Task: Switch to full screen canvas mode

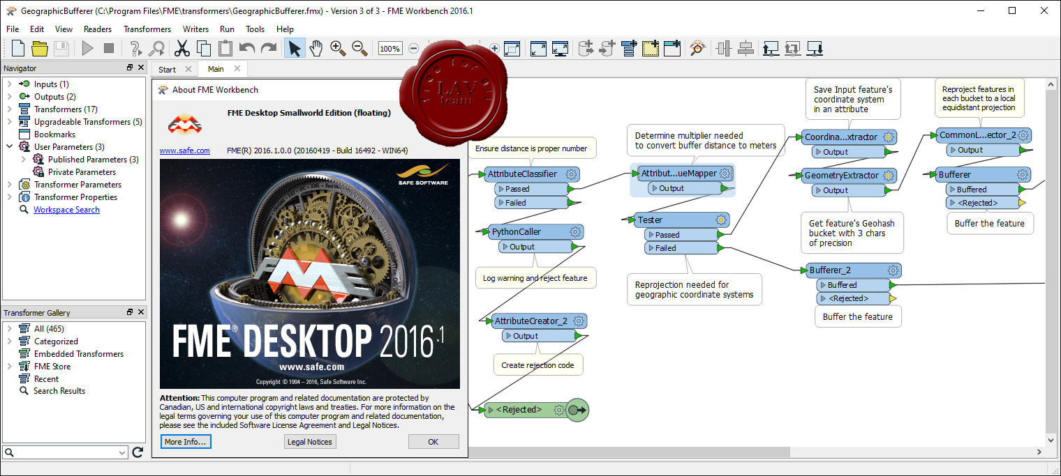Action: [x=560, y=48]
